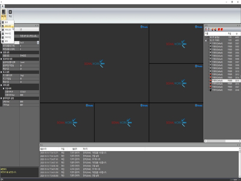Image resolution: width=241 pixels, height=181 pixels.
Task: Open the split-screen layout ribbon button
Action: coord(4,14)
